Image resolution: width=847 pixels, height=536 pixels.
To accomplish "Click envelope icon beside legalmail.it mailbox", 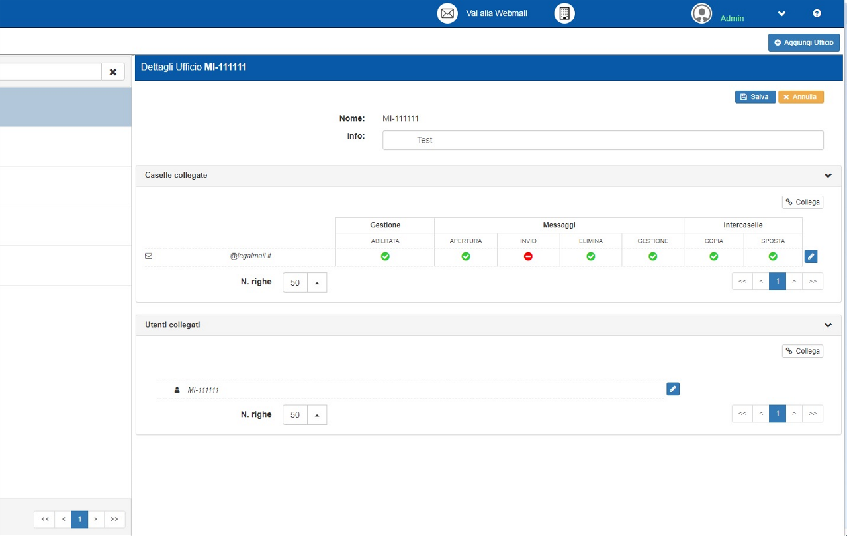I will coord(148,256).
